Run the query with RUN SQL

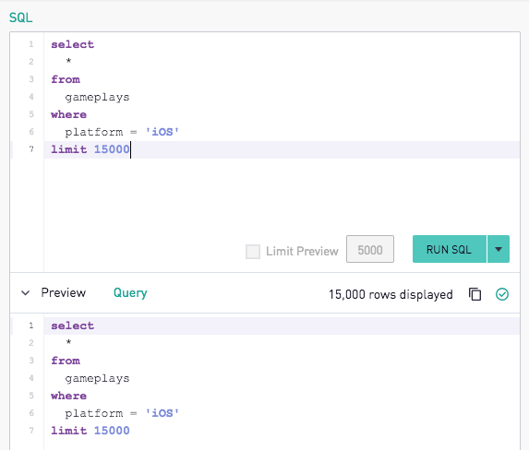point(450,249)
